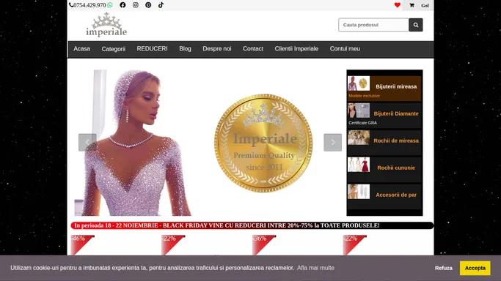The height and width of the screenshot is (281, 501).
Task: Open the product with -46% badge
Action: 82,245
